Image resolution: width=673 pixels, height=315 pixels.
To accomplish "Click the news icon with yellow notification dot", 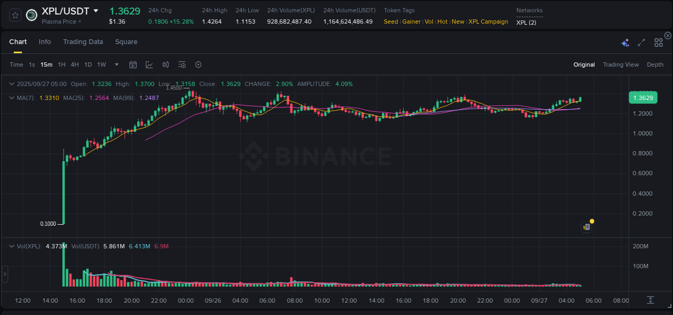I will 587,226.
